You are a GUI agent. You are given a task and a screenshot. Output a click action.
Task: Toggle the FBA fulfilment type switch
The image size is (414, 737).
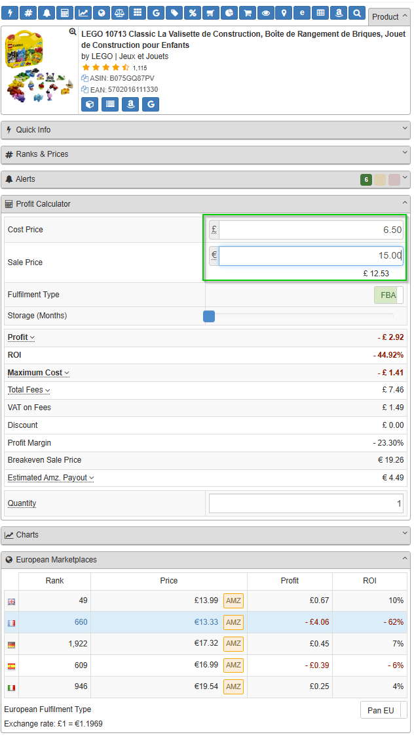(x=388, y=295)
